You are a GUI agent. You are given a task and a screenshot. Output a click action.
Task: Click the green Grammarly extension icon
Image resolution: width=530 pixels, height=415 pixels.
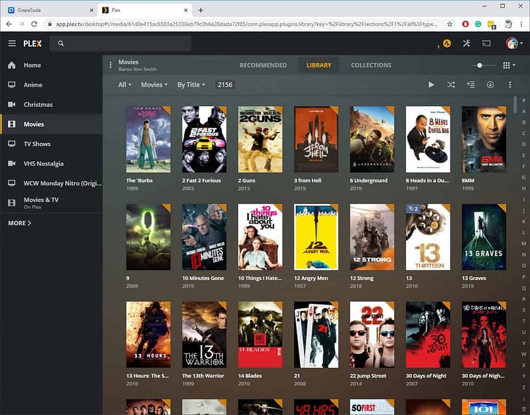click(478, 24)
